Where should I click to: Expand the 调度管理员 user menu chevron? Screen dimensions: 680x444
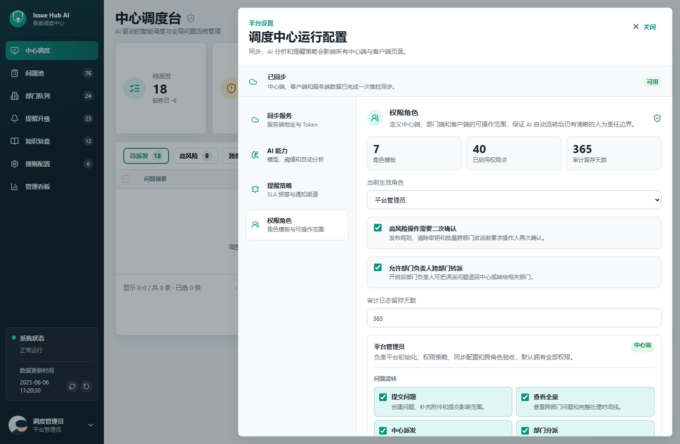click(x=91, y=425)
